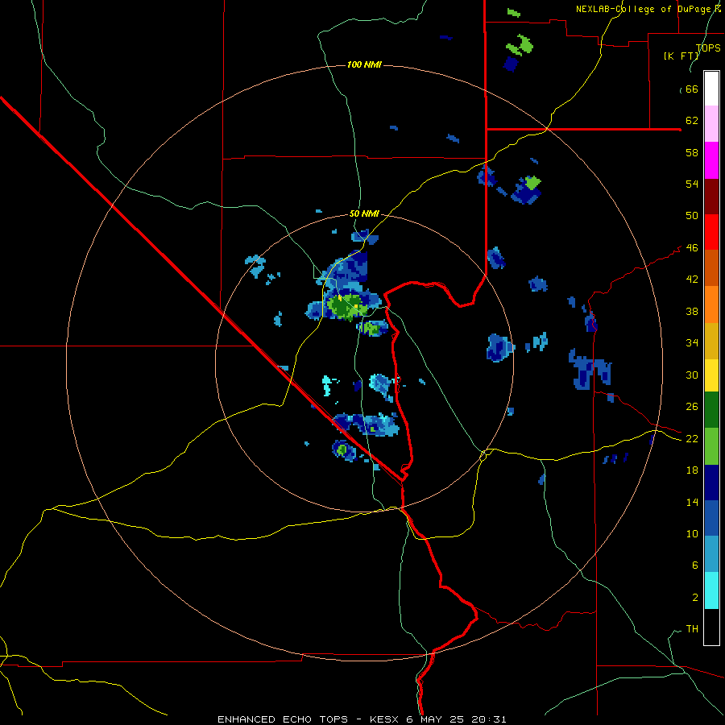Click the legend value '10'
Viewport: 725px width, 725px height.
click(692, 533)
